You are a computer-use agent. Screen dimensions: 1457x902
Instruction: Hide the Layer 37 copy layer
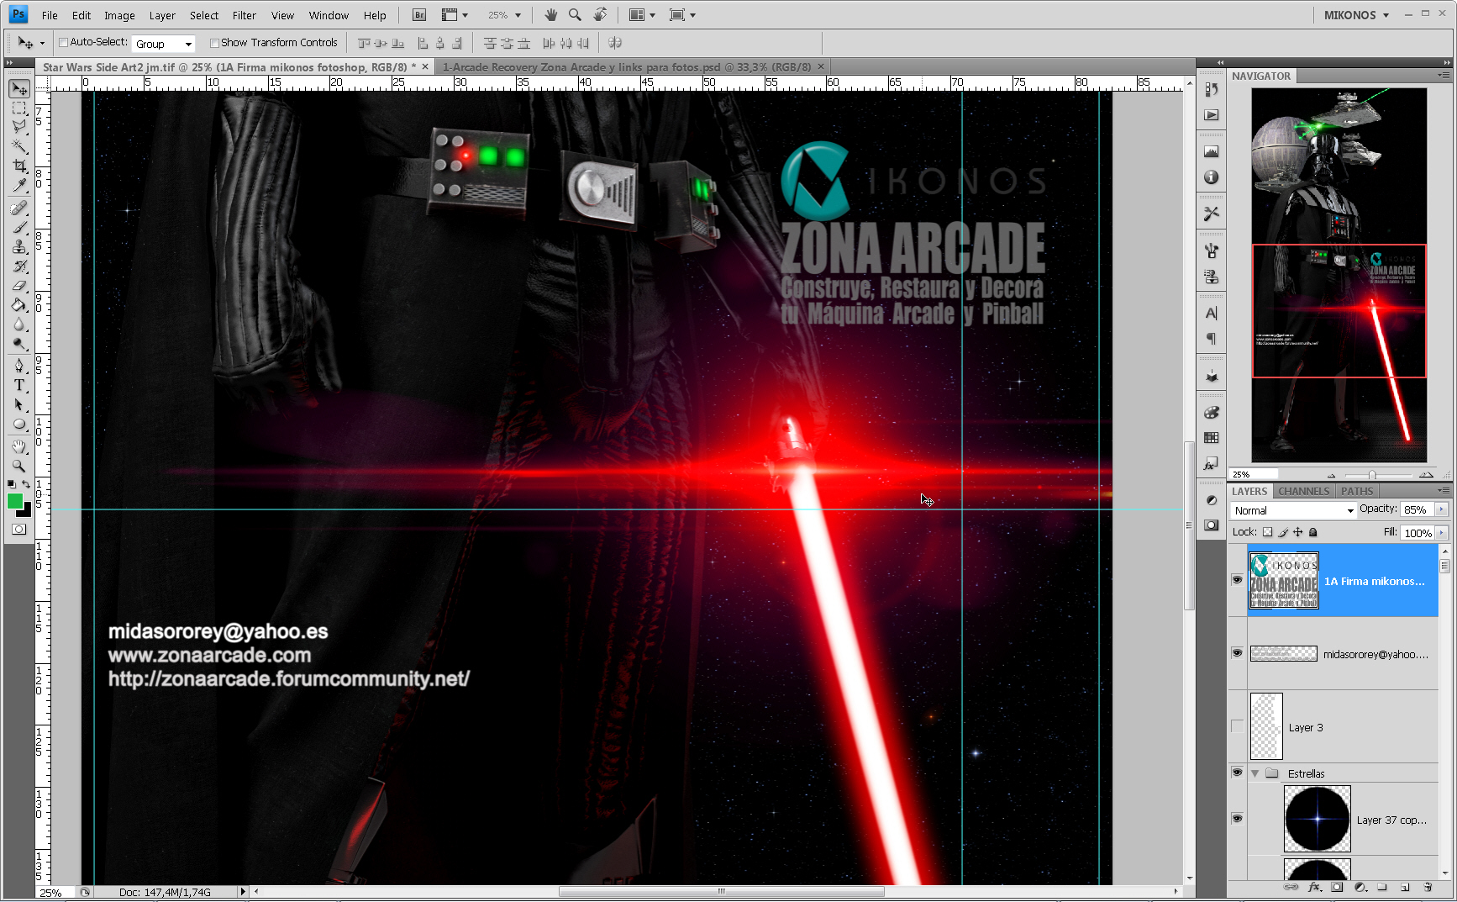(x=1237, y=819)
